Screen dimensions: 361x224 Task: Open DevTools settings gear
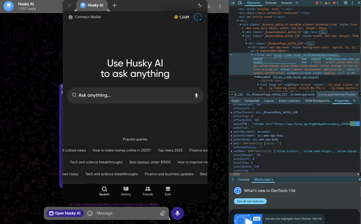(345, 3)
